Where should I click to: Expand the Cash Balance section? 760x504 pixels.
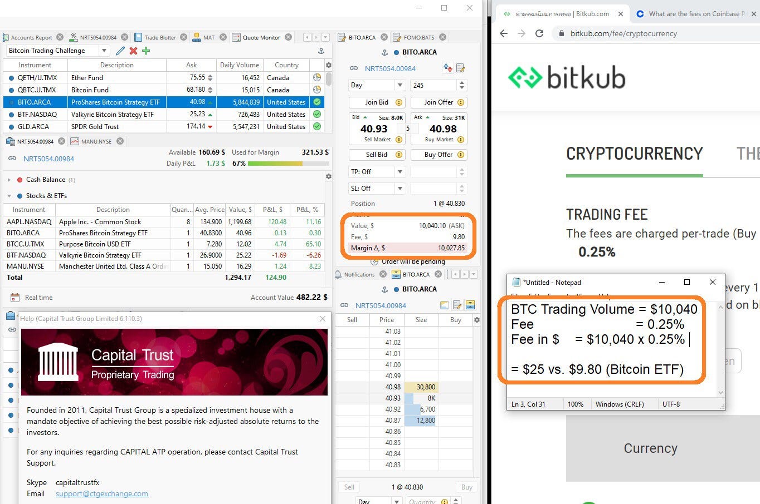(x=9, y=180)
